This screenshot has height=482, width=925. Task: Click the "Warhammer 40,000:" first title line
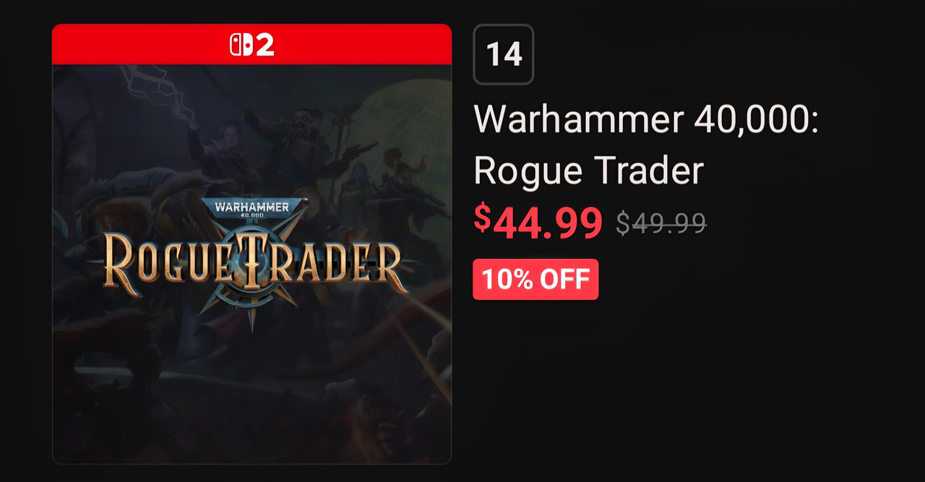pyautogui.click(x=646, y=119)
